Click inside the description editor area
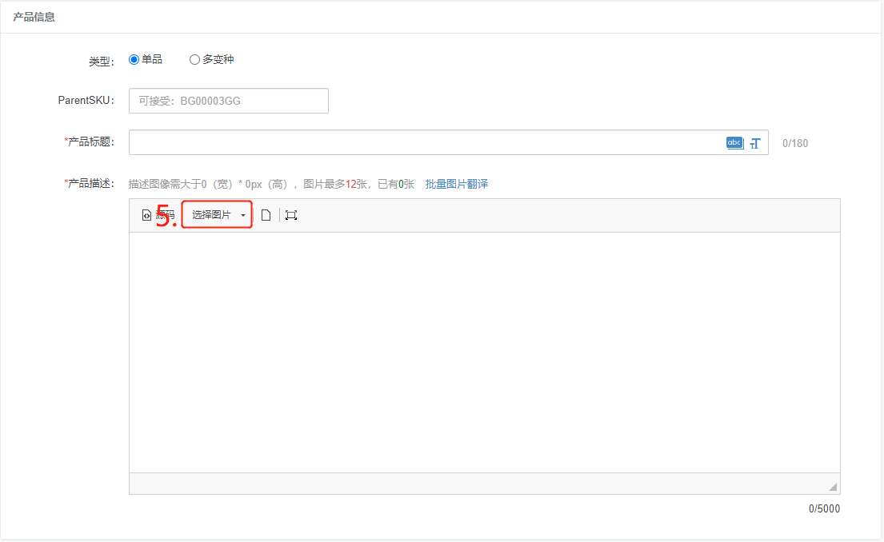884x542 pixels. 484,352
